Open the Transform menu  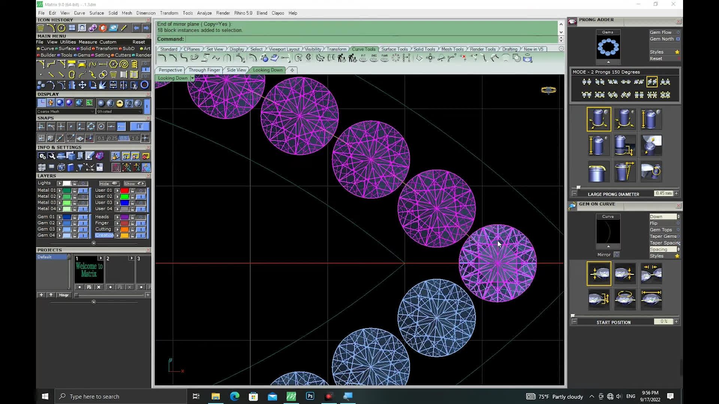(x=169, y=13)
